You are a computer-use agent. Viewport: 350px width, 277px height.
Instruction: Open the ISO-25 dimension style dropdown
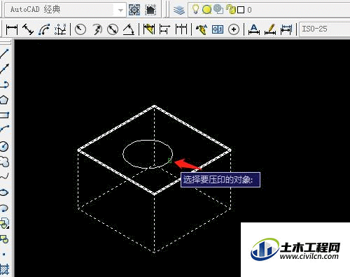point(325,29)
